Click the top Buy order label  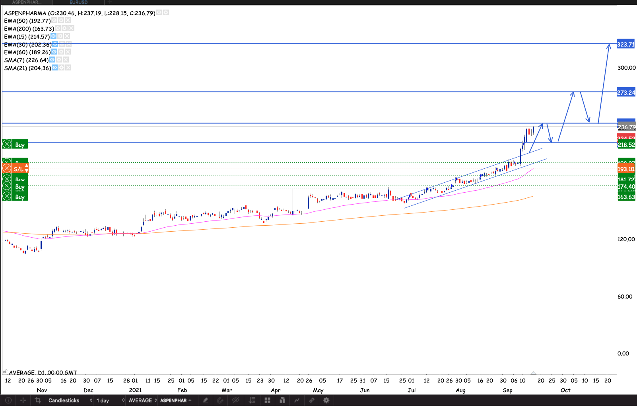(20, 145)
